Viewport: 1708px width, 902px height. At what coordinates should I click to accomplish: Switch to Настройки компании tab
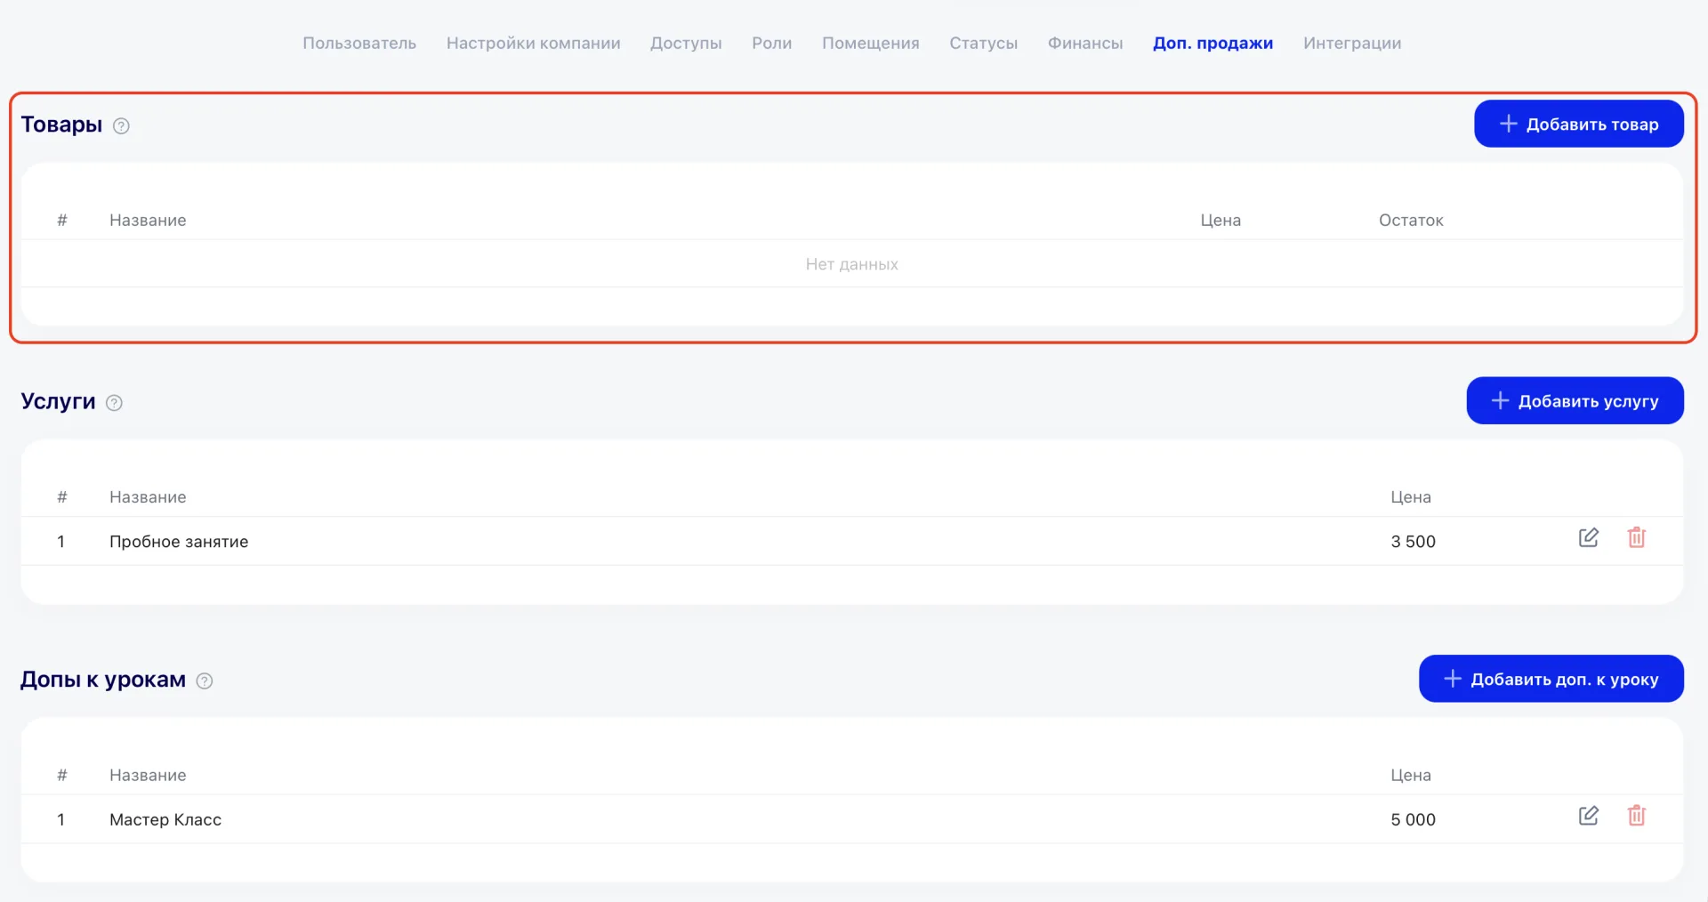tap(534, 43)
